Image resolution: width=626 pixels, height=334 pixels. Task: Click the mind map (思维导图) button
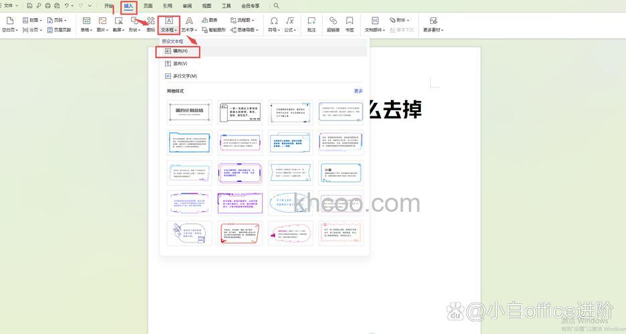click(245, 30)
